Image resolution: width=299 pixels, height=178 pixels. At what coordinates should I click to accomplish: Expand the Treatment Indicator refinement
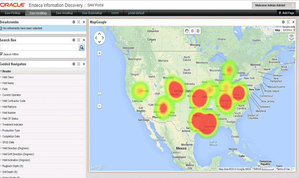[1, 124]
